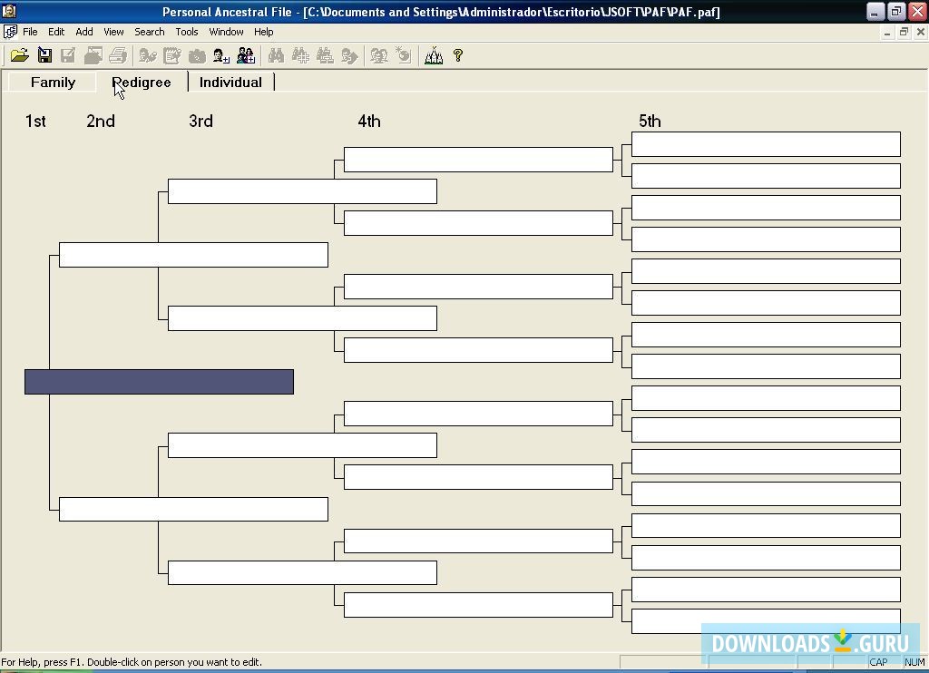
Task: Click the save to floppy disk icon
Action: pyautogui.click(x=44, y=55)
